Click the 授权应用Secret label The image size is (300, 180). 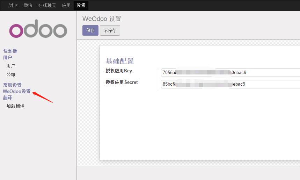(x=122, y=82)
